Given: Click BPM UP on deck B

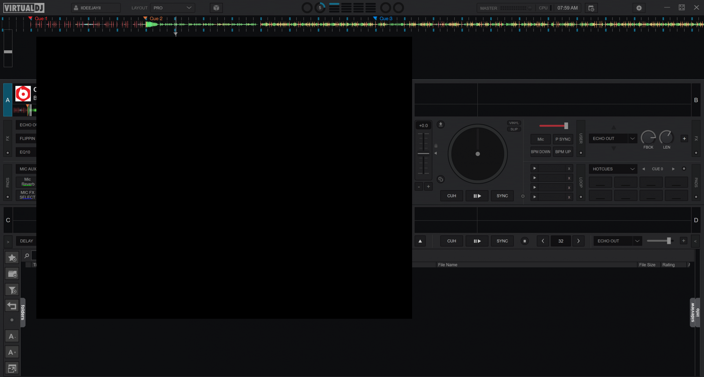Looking at the screenshot, I should click(x=562, y=151).
